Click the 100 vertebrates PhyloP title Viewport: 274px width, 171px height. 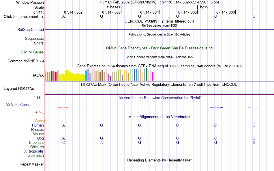159,98
